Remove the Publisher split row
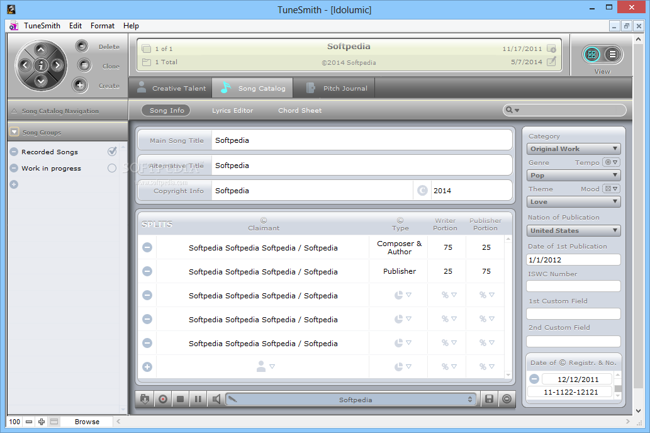The height and width of the screenshot is (433, 650). [147, 271]
